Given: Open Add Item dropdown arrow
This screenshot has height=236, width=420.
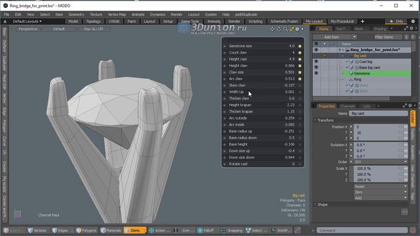Looking at the screenshot, I should (x=354, y=37).
